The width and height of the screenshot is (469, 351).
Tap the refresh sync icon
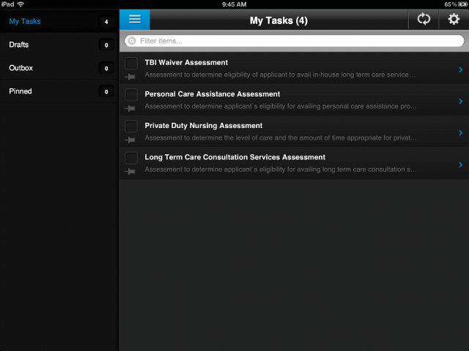click(424, 20)
